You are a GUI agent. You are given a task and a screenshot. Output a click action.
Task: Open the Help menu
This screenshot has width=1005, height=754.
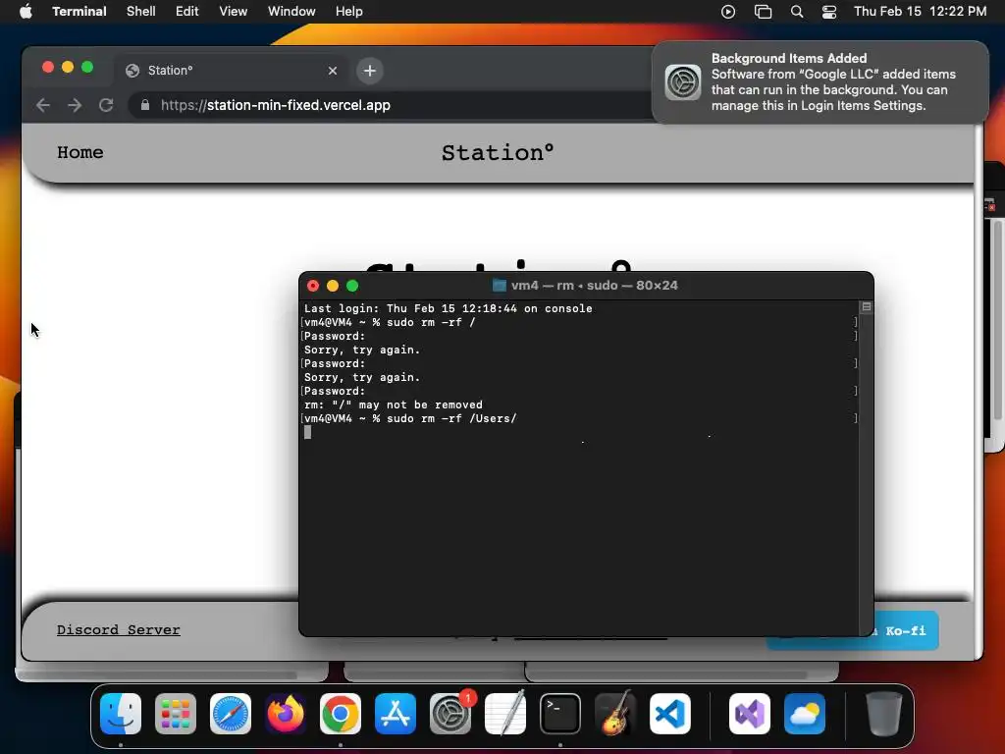coord(349,12)
